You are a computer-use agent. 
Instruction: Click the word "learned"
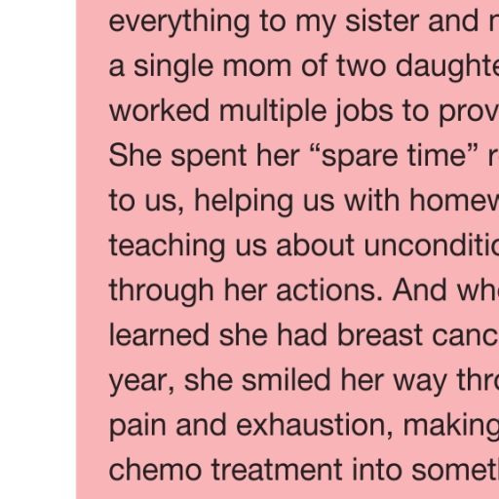point(159,335)
